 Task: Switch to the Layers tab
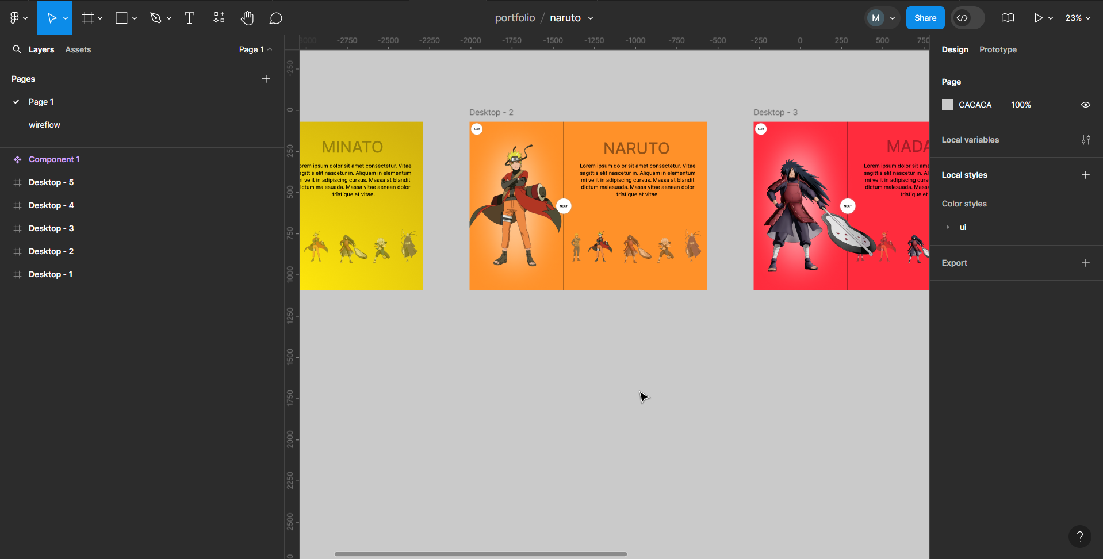[41, 49]
